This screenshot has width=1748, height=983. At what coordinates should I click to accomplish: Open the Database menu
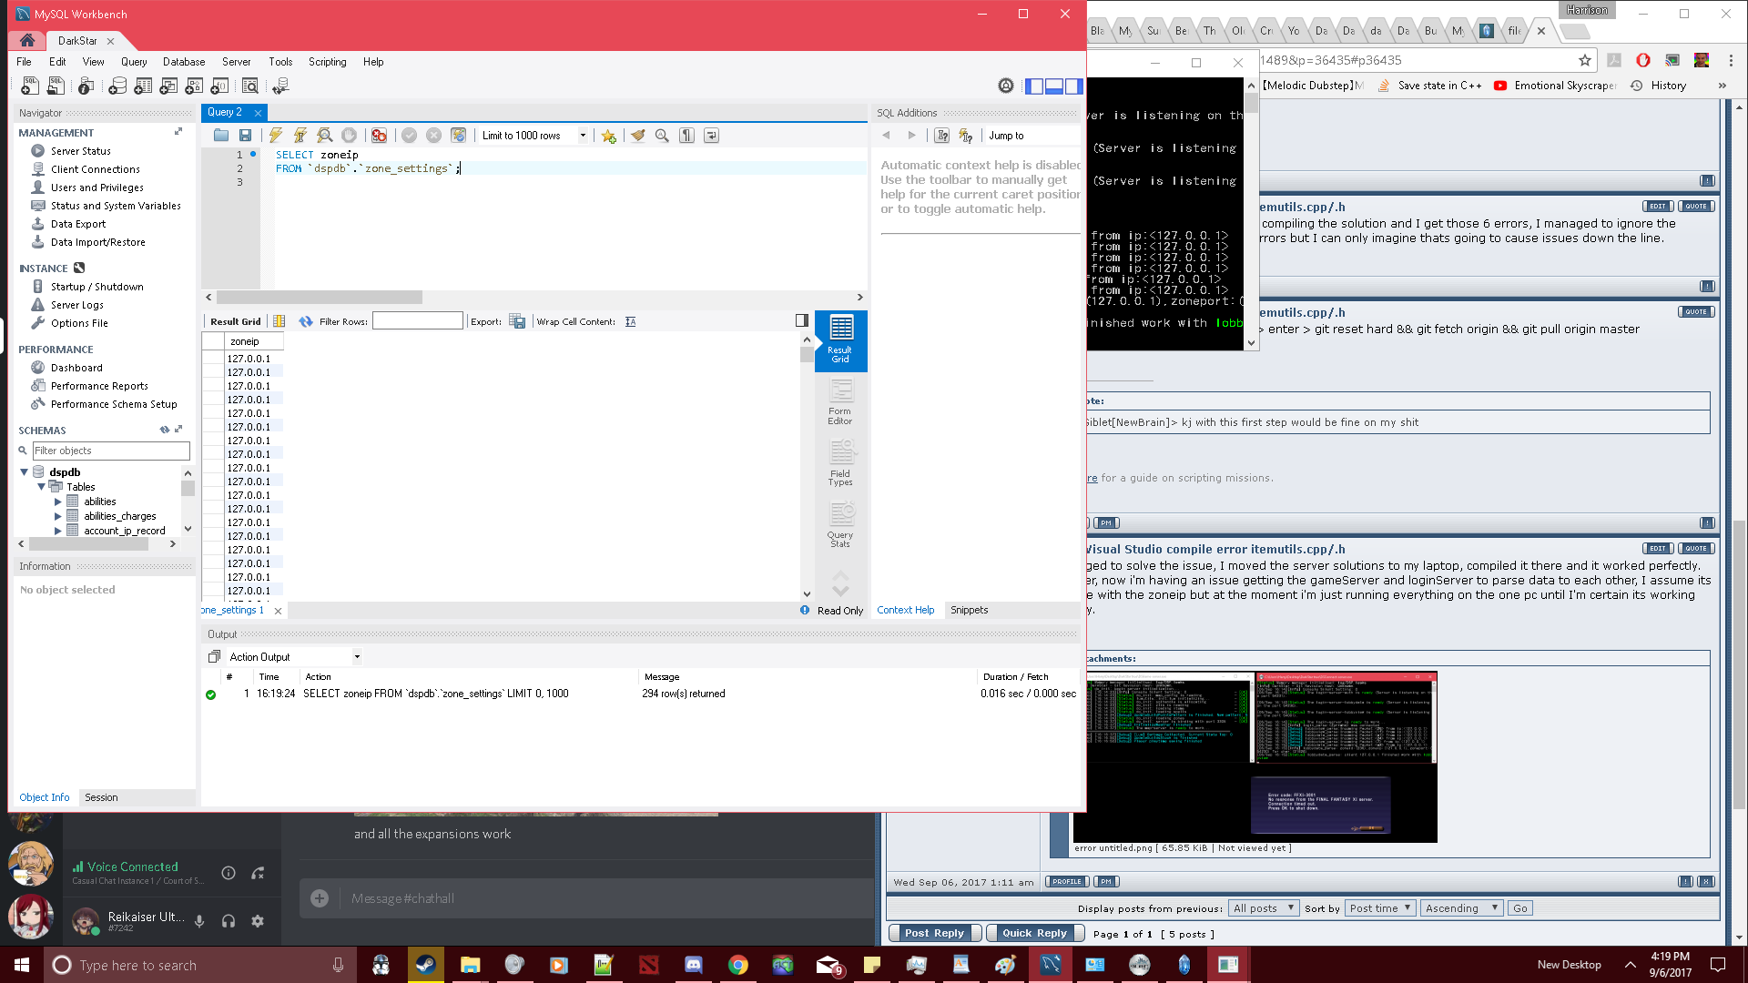click(183, 62)
